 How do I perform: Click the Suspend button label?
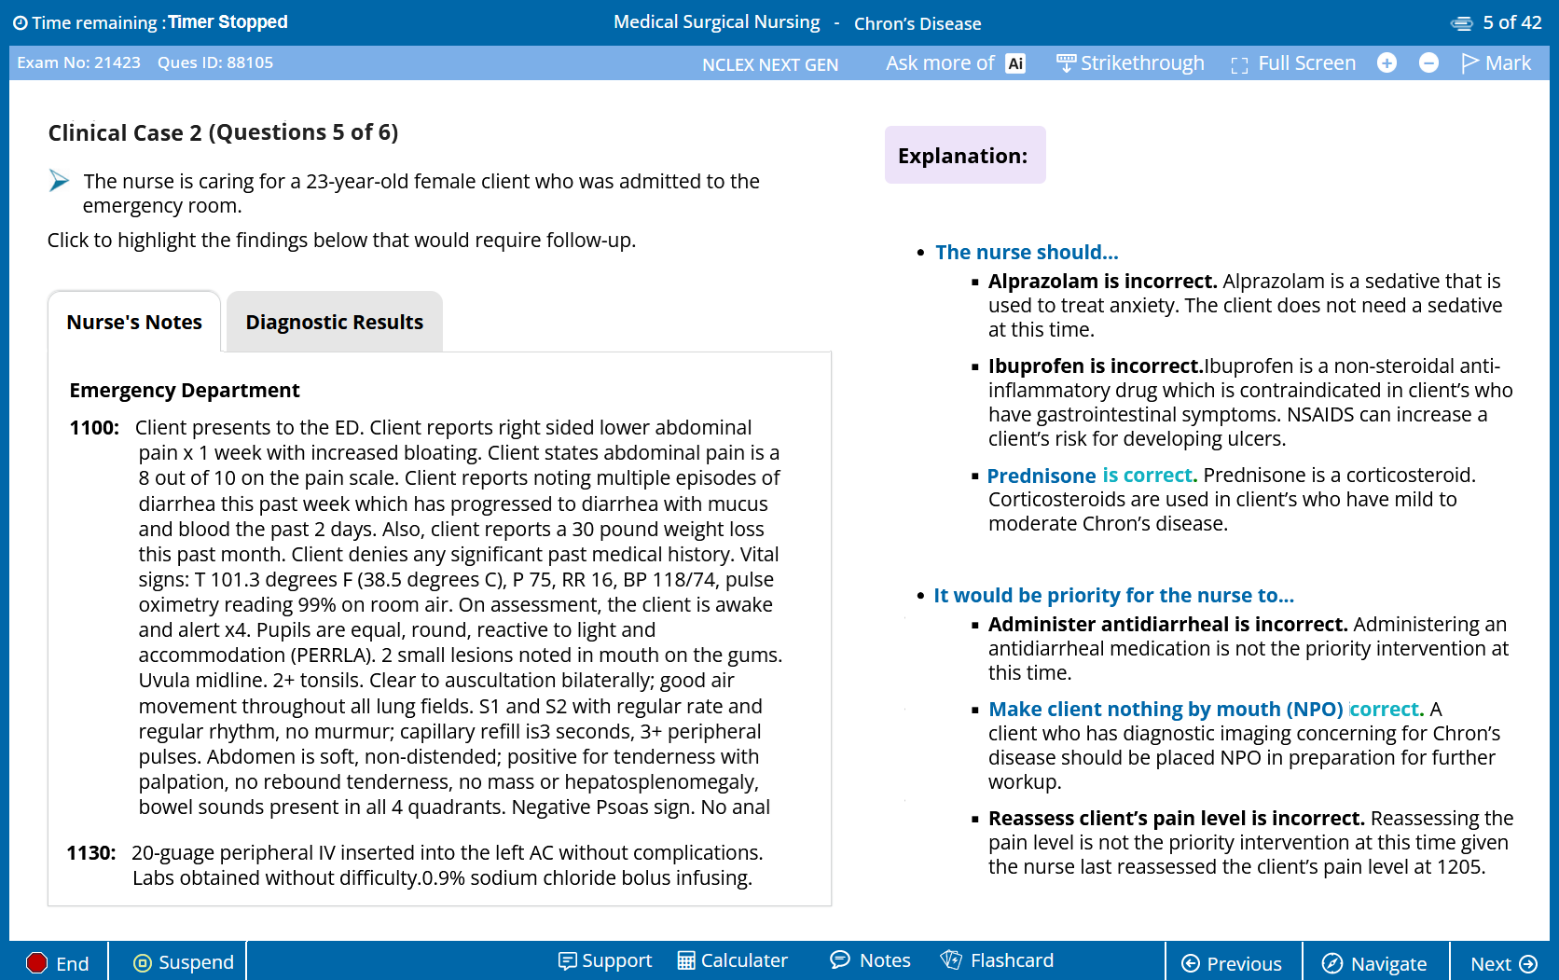196,962
